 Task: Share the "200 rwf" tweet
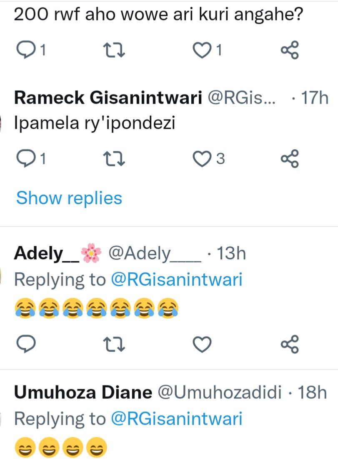point(290,51)
